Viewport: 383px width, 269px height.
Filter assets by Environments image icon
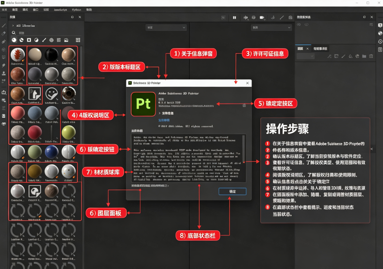(66, 40)
